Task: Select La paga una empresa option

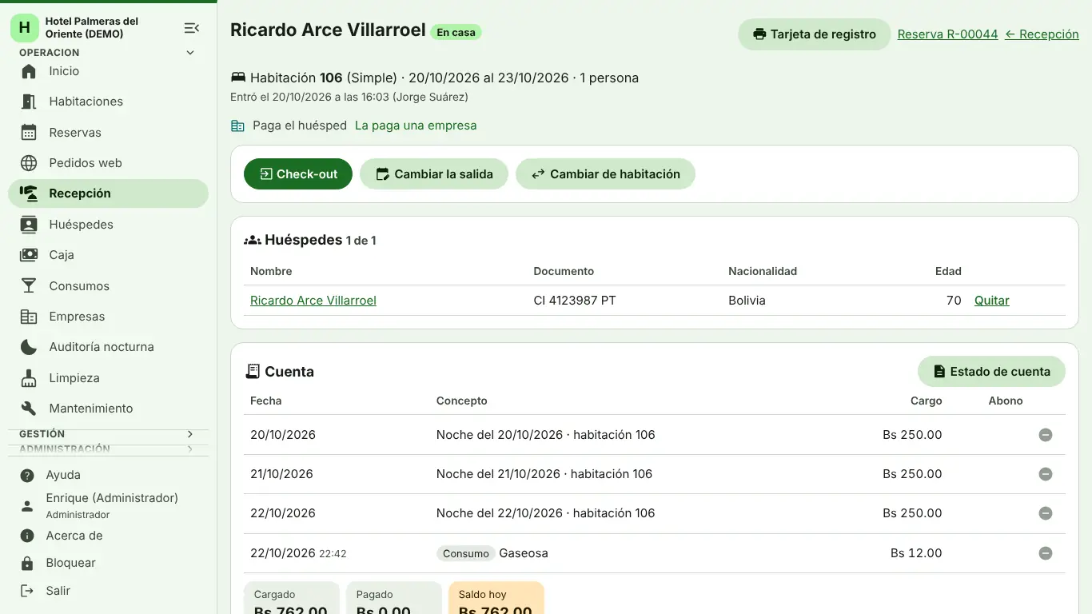Action: [x=416, y=126]
